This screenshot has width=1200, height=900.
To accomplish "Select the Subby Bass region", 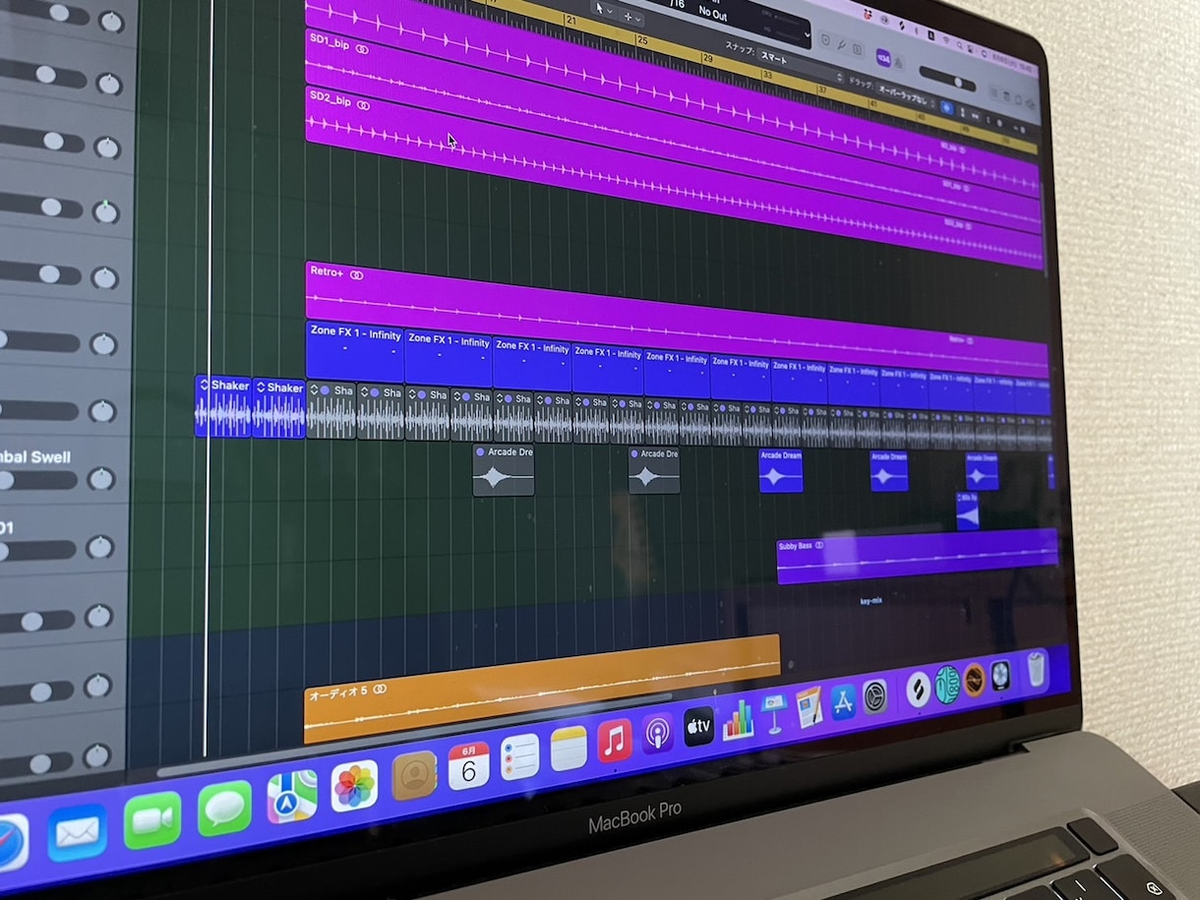I will [x=917, y=556].
